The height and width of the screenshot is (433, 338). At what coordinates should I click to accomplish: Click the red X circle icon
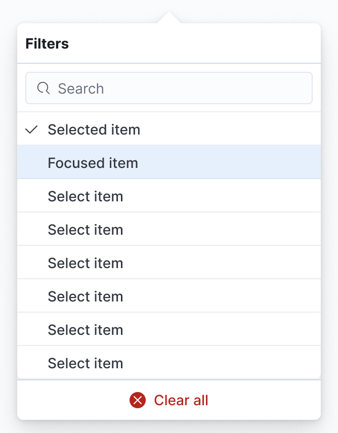tap(138, 401)
